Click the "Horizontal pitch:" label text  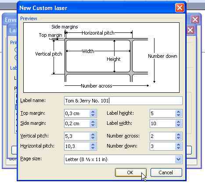pyautogui.click(x=37, y=146)
